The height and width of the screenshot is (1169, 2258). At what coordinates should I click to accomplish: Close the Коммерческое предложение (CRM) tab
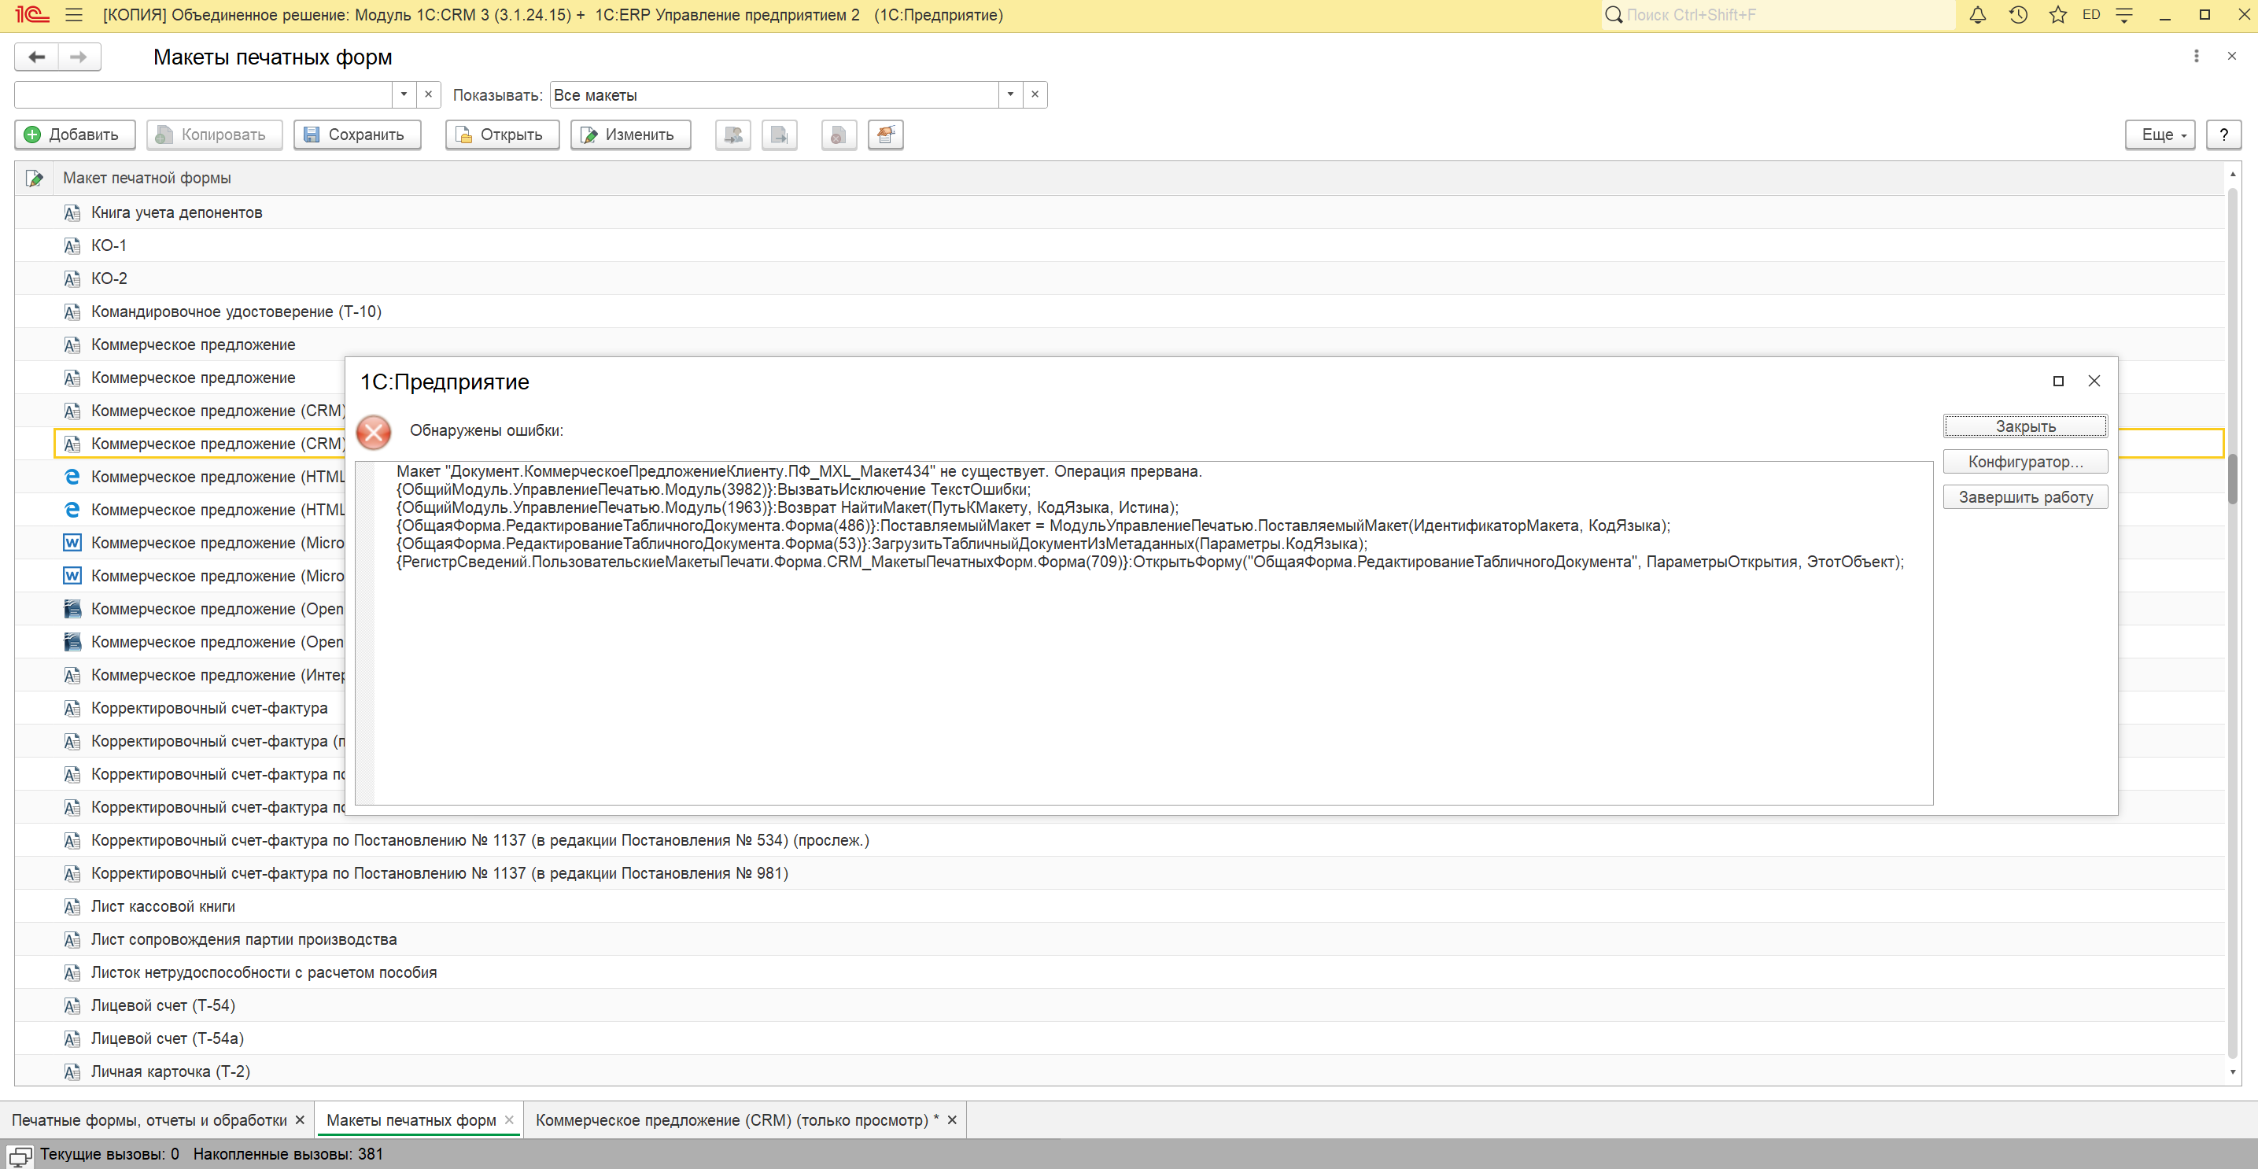(x=952, y=1121)
